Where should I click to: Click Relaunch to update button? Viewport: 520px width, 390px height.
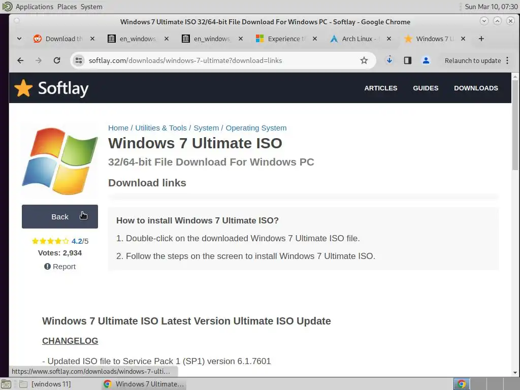point(473,60)
